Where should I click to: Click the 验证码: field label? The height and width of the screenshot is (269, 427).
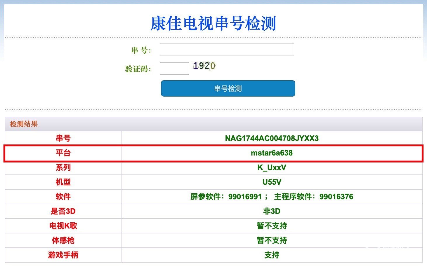138,69
